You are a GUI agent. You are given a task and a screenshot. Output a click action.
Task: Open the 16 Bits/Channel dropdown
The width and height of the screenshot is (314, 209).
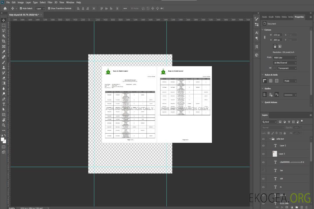(285, 63)
